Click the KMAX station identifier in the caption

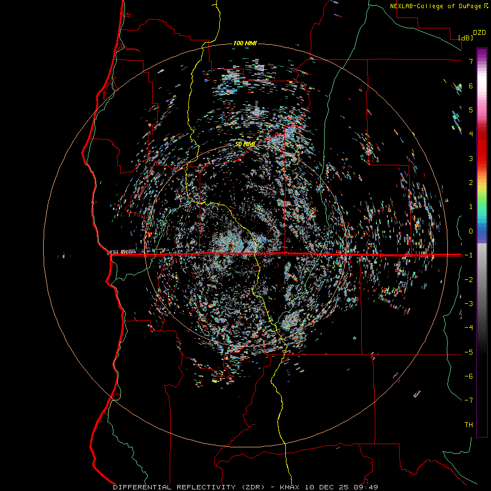tap(290, 487)
